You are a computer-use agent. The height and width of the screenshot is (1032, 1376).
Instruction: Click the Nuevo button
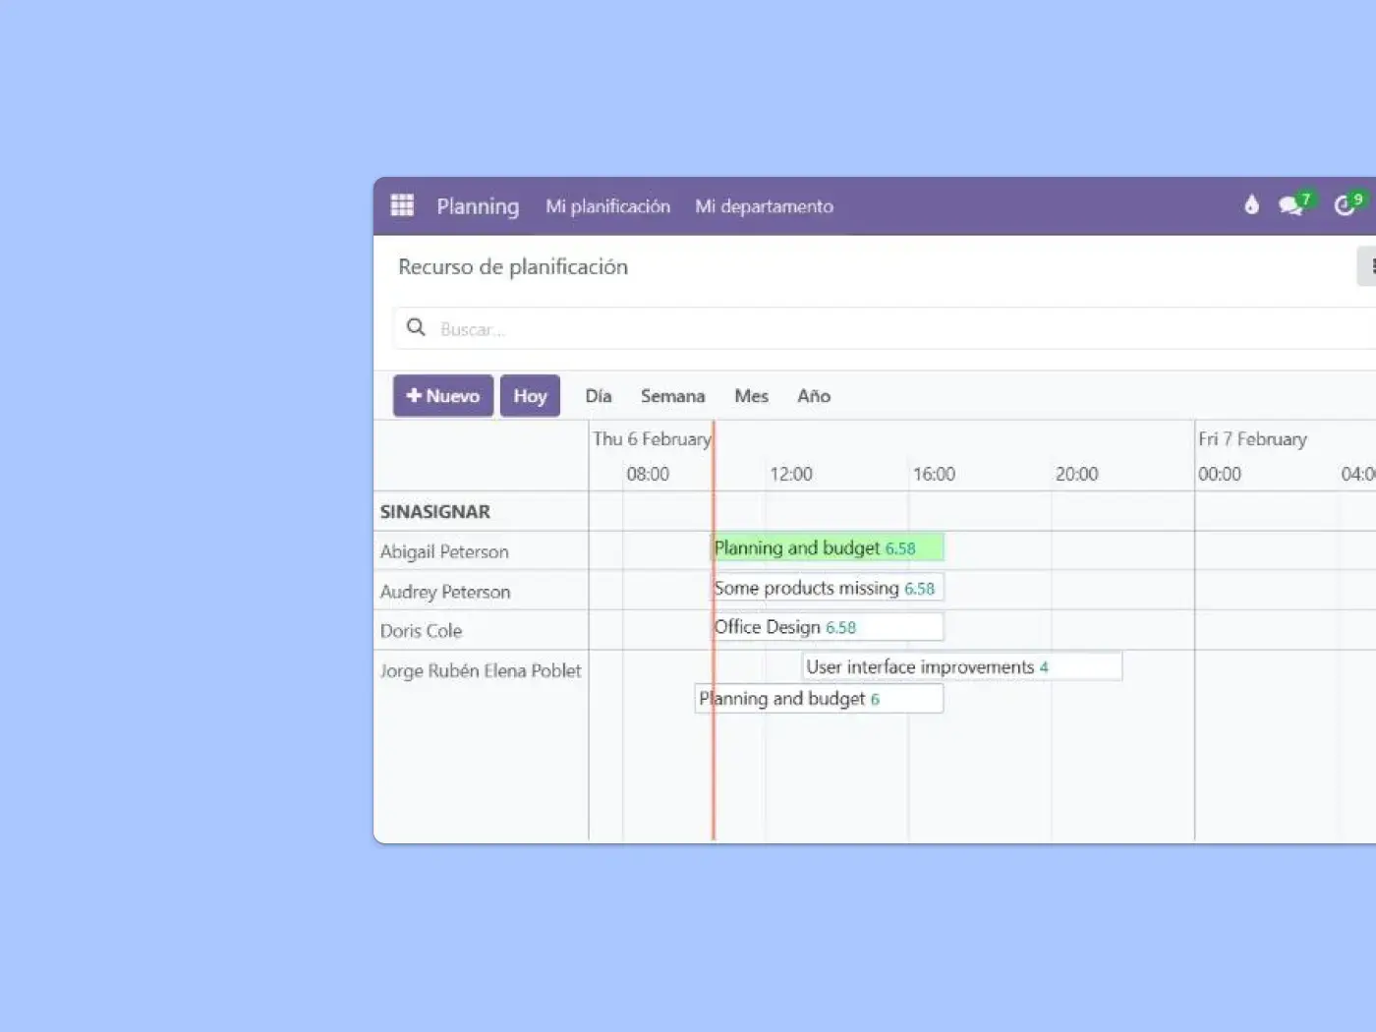coord(443,396)
